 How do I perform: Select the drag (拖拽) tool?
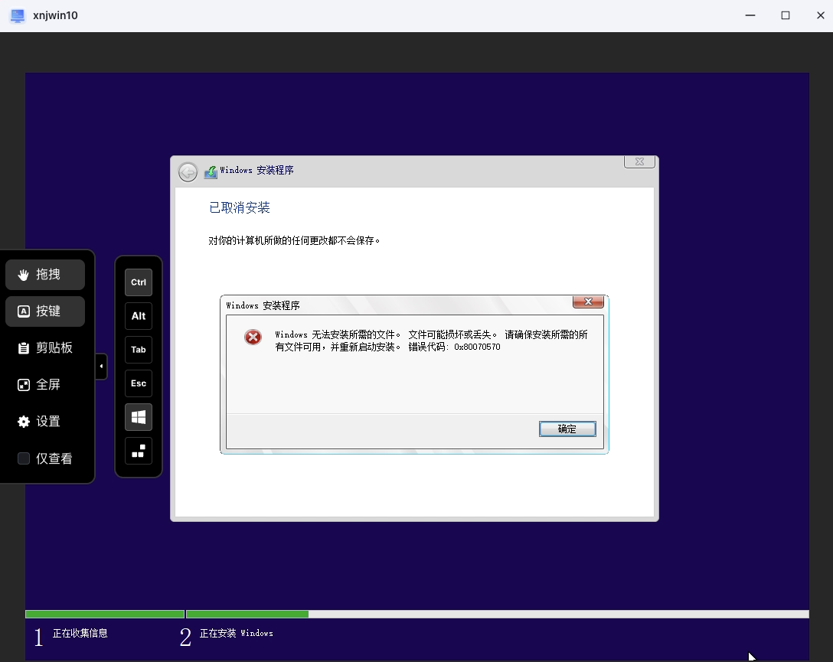[x=45, y=274]
